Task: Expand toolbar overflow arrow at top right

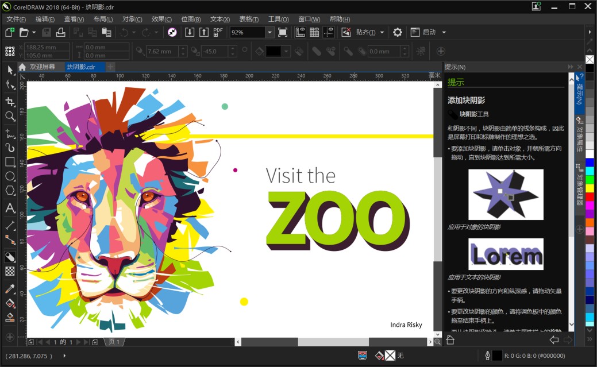Action: pos(590,32)
